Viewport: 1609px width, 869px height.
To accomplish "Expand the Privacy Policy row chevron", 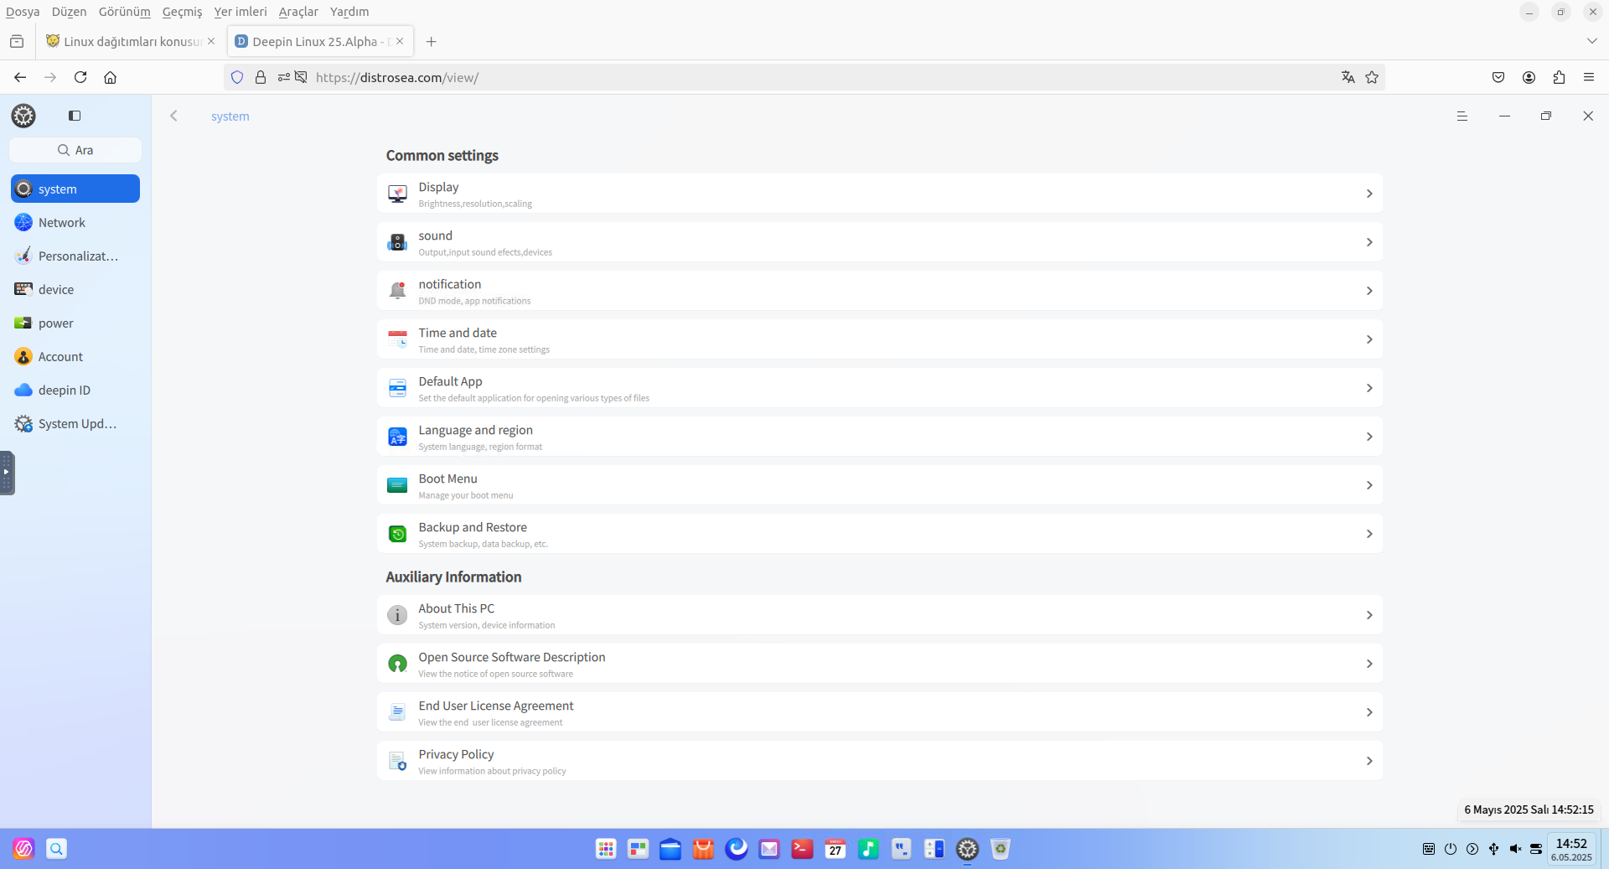I will pyautogui.click(x=1369, y=761).
